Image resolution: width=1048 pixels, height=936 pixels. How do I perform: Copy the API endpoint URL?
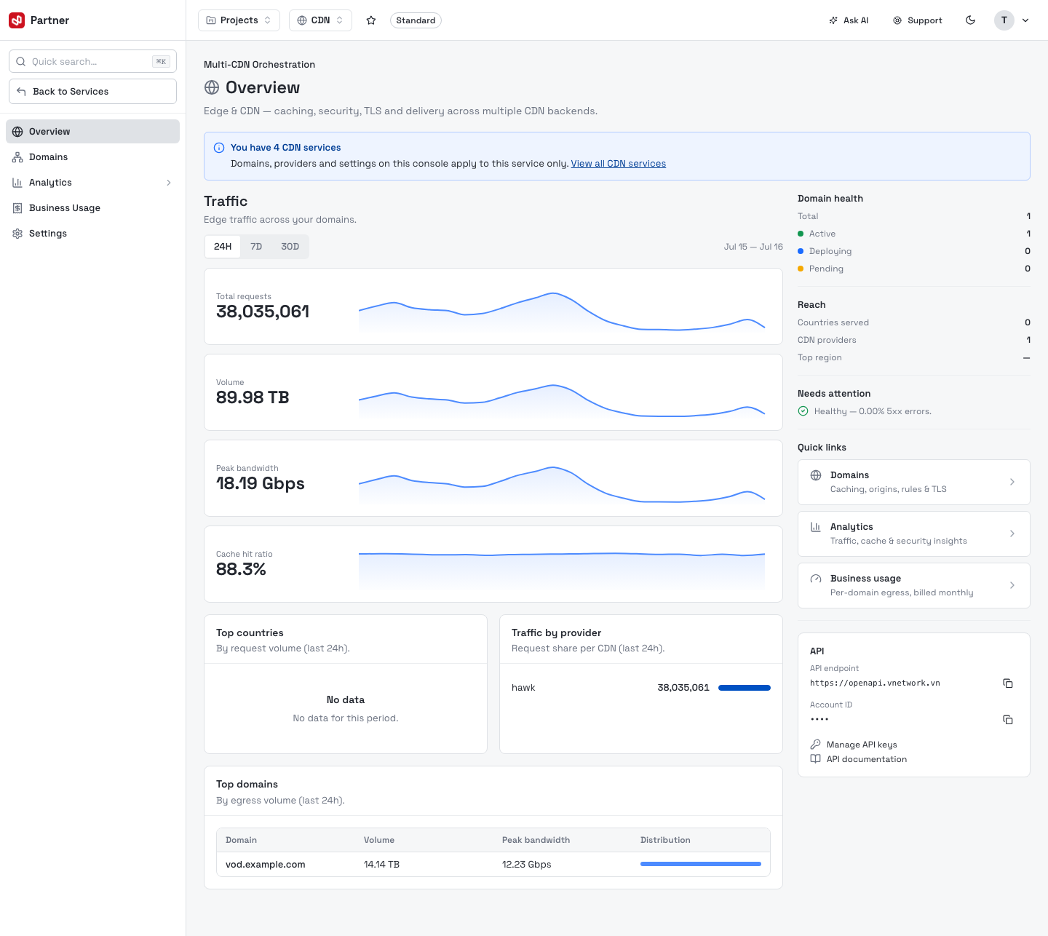pos(1008,683)
